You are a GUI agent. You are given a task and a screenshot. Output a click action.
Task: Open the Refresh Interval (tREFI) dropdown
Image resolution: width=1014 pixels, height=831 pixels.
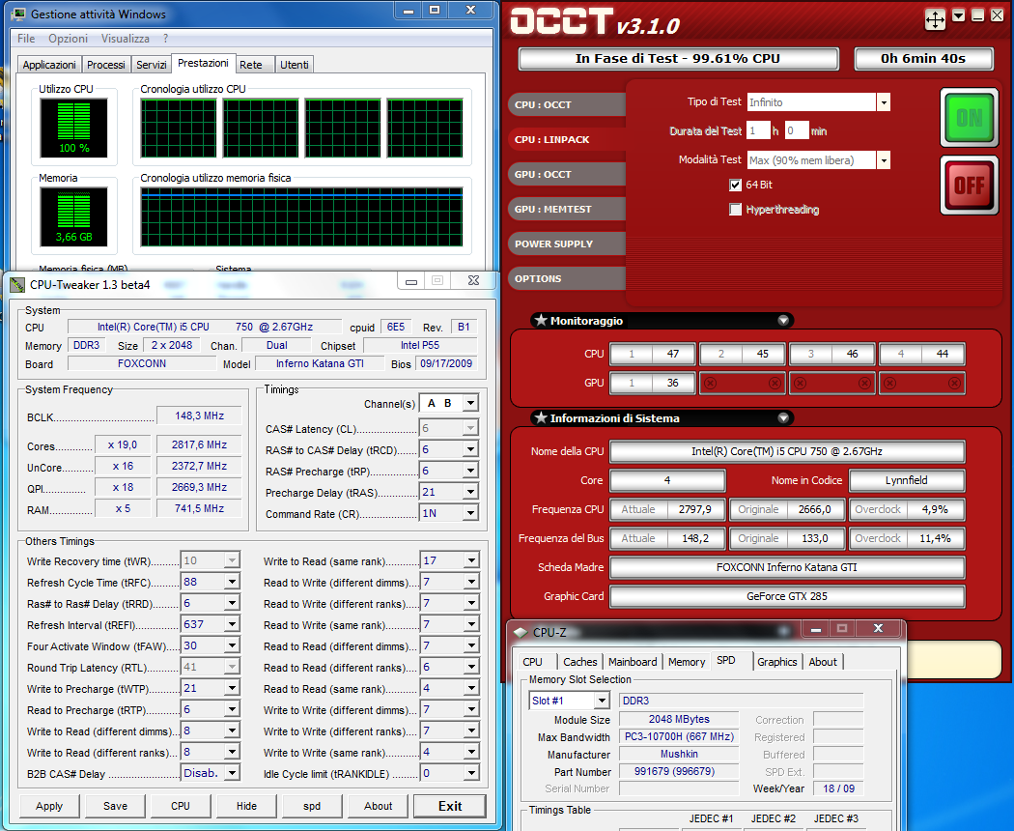pos(232,624)
